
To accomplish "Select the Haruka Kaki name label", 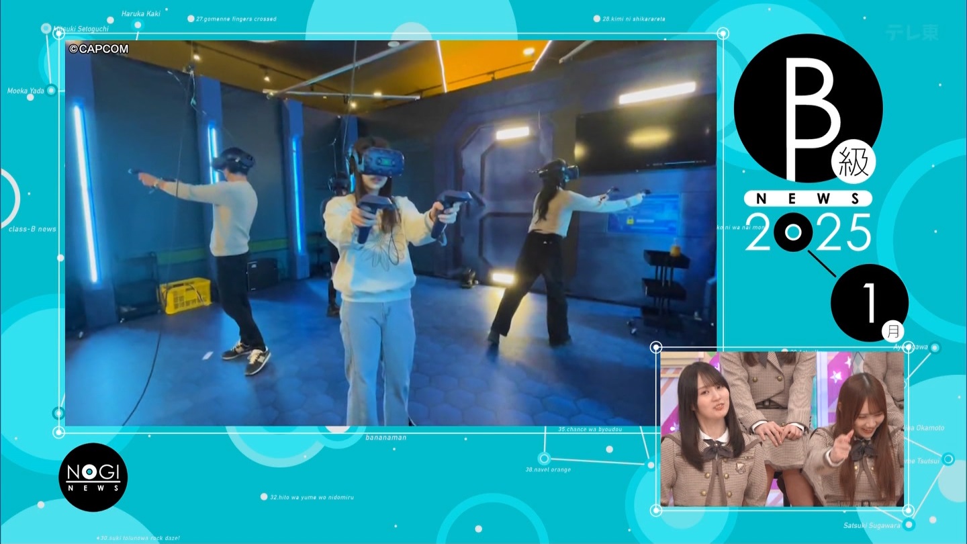I will click(141, 13).
